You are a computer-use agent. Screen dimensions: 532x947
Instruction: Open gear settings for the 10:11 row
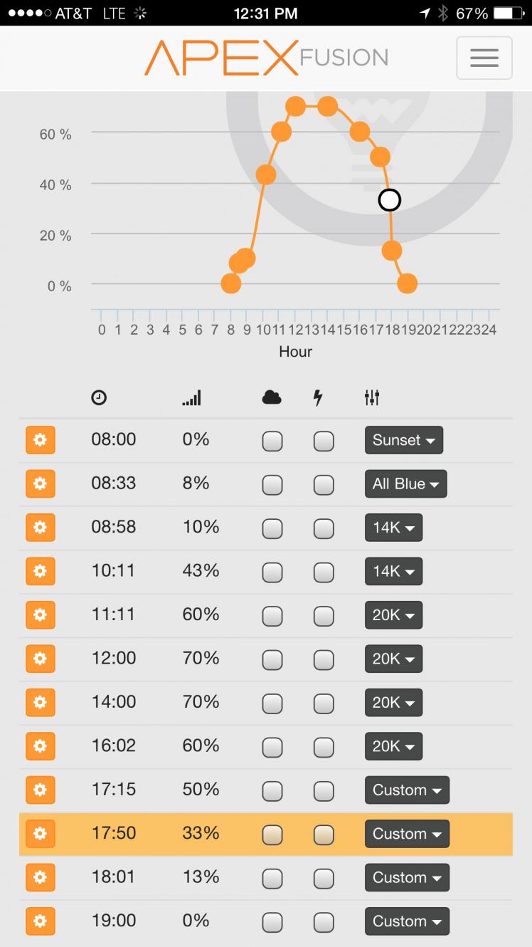point(40,571)
